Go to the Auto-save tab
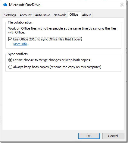This screenshot has height=143, width=128. (x=42, y=15)
